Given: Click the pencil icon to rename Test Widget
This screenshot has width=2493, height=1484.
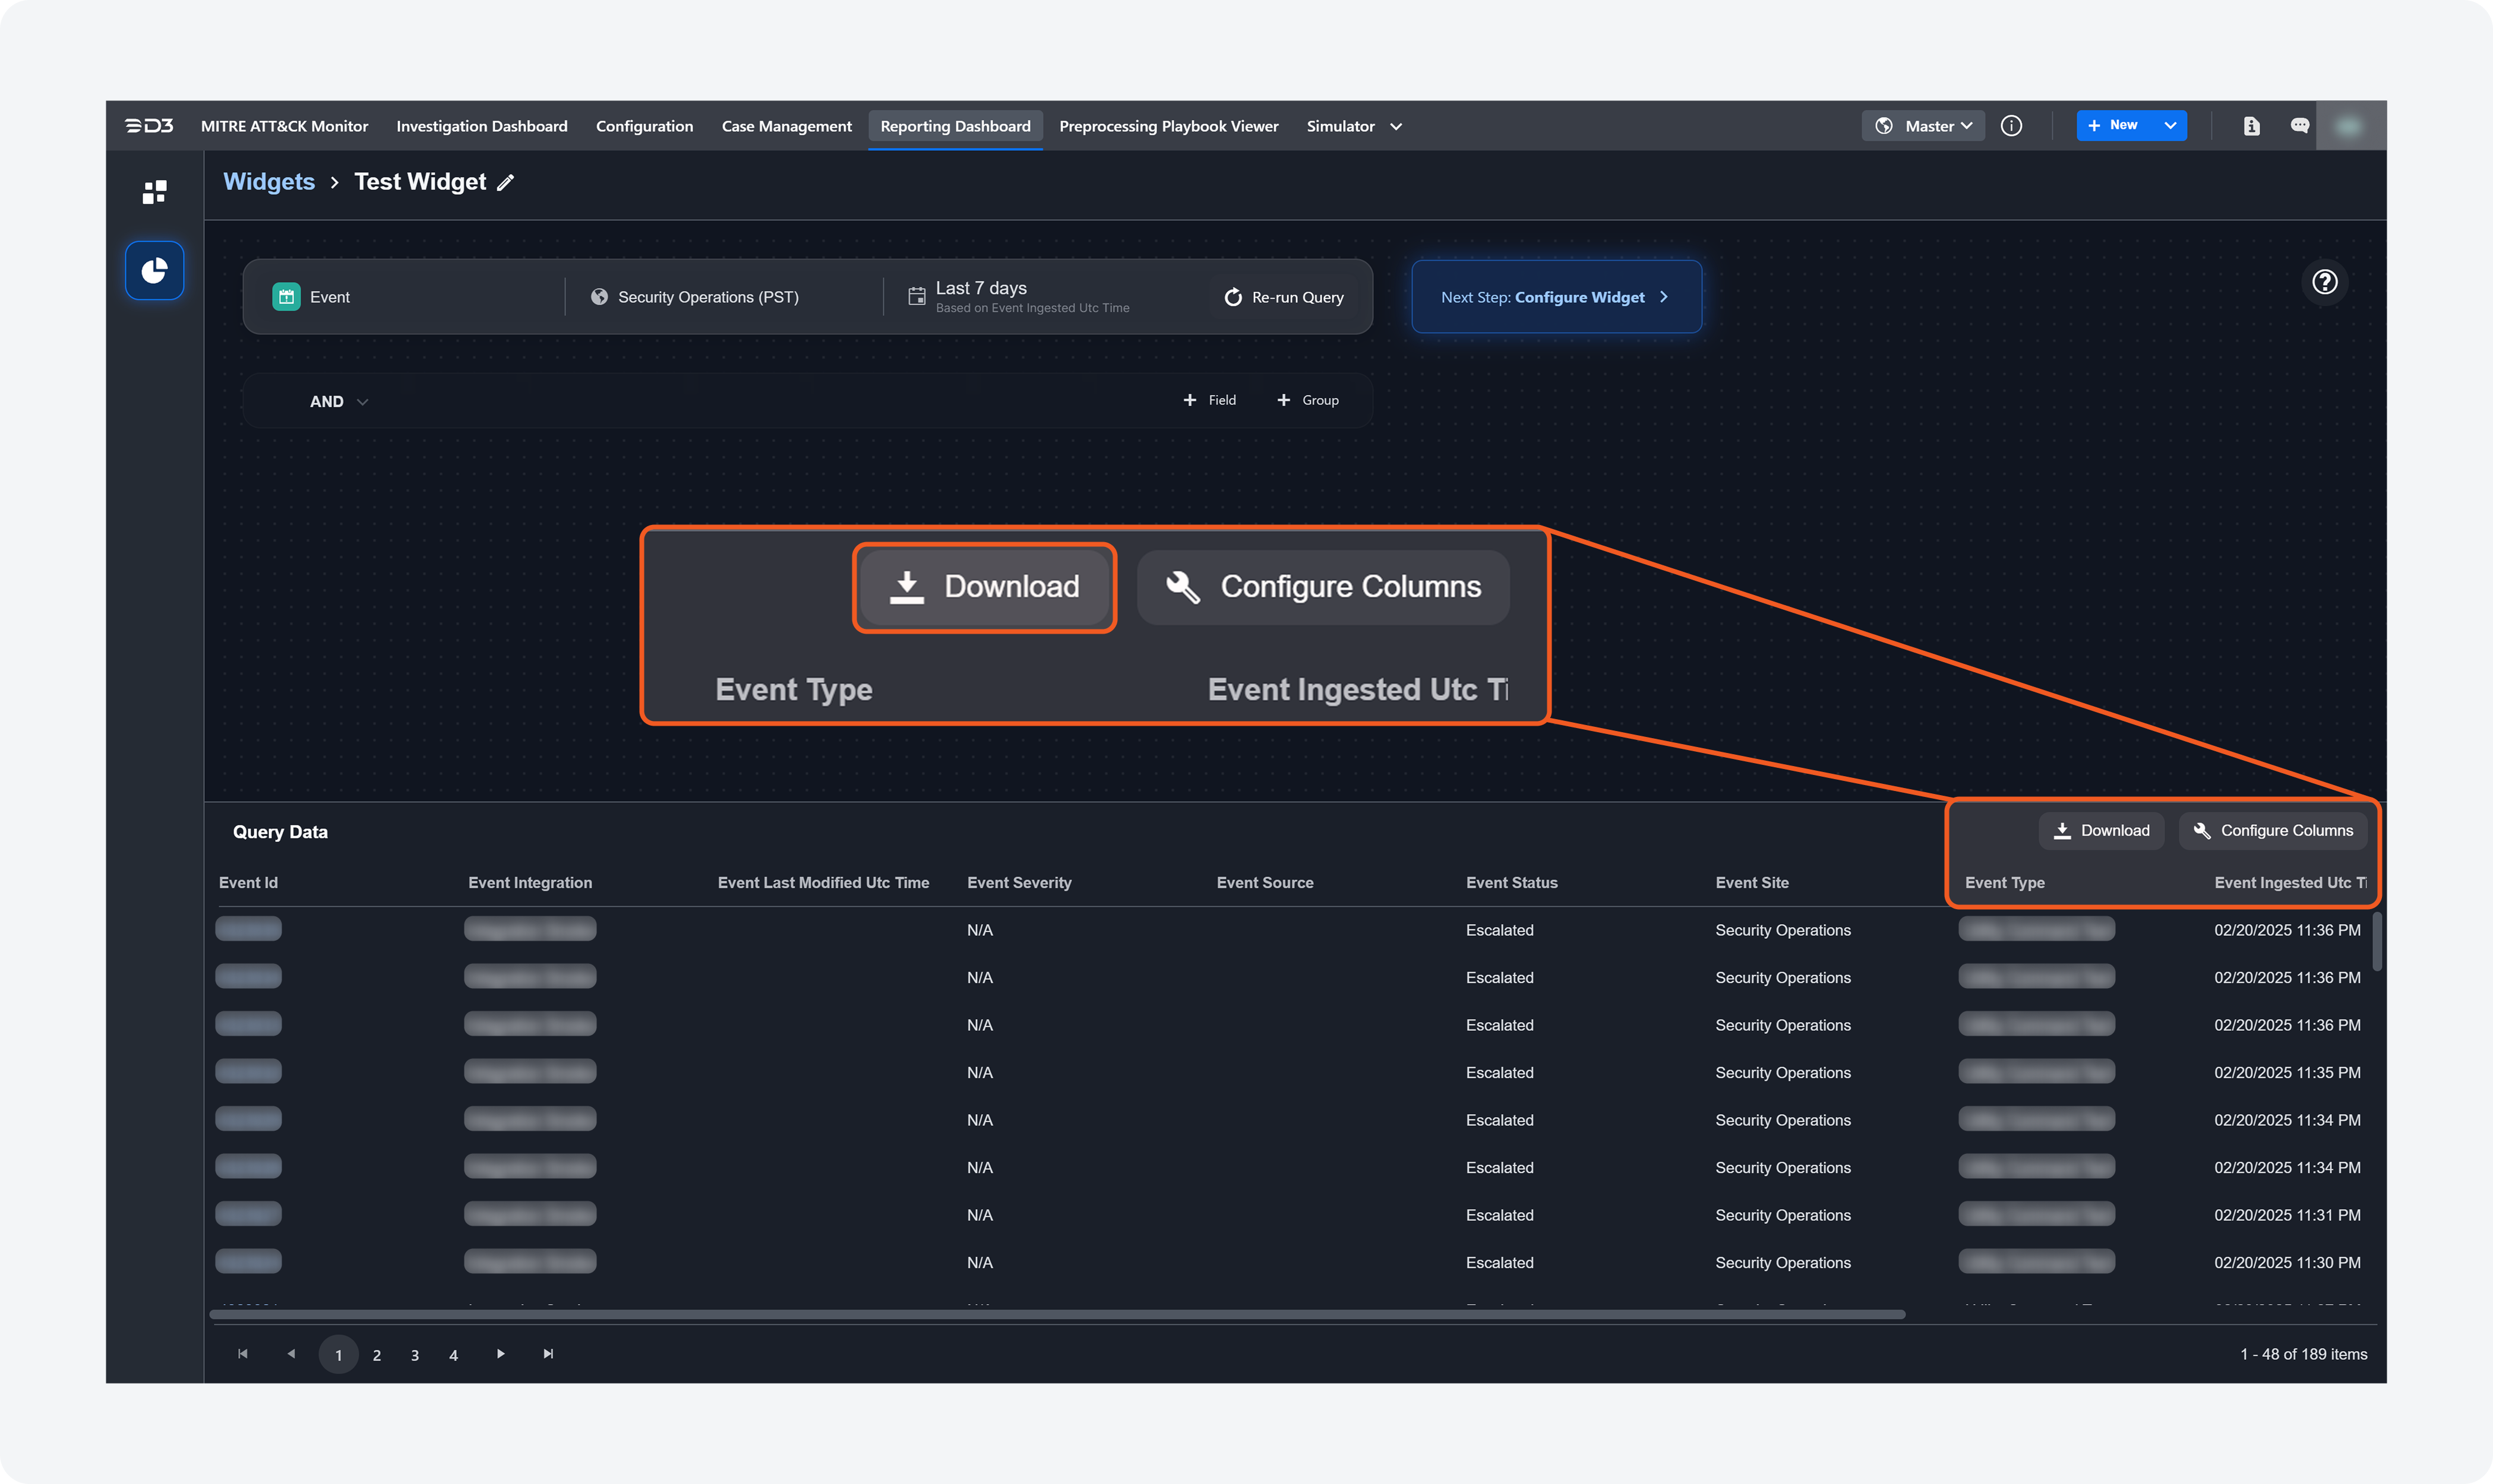Looking at the screenshot, I should pos(506,182).
